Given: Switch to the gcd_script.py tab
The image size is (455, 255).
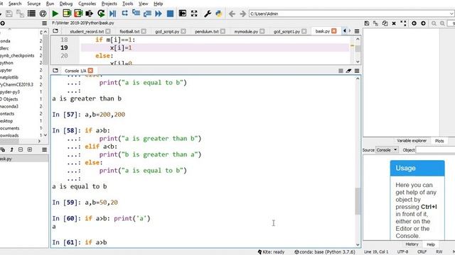Looking at the screenshot, I should [x=167, y=31].
